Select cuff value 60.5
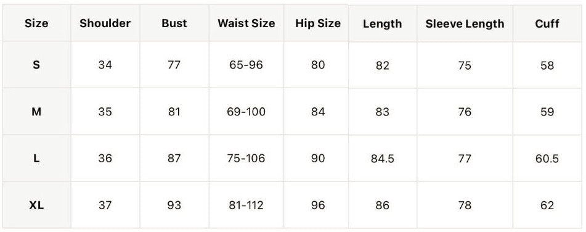This screenshot has height=232, width=586. point(547,159)
